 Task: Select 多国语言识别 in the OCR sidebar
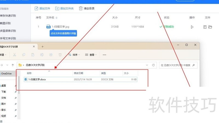(8, 31)
